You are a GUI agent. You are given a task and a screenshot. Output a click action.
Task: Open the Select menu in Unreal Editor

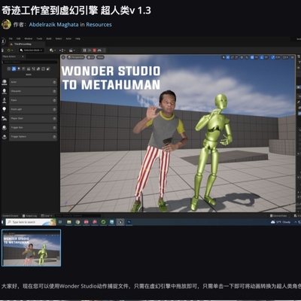coord(59,38)
